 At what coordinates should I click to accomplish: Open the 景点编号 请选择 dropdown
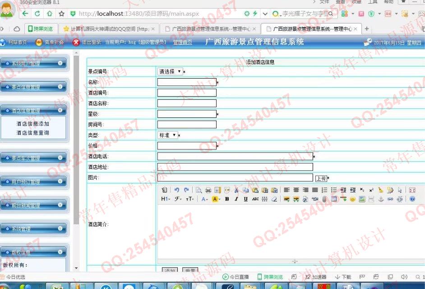170,71
